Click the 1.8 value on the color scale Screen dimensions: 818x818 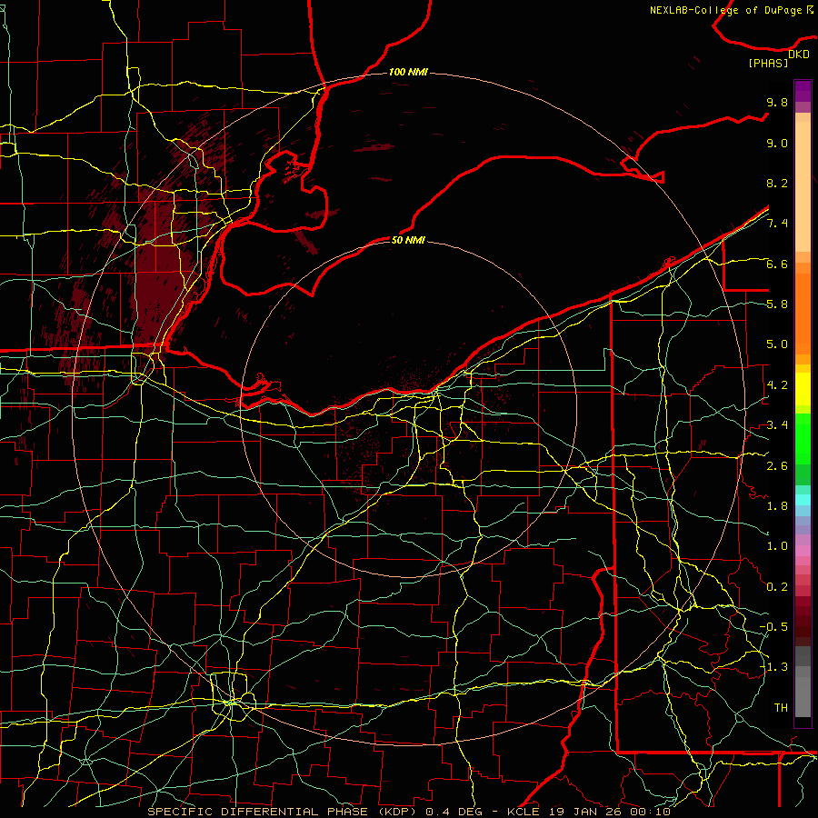[x=777, y=506]
